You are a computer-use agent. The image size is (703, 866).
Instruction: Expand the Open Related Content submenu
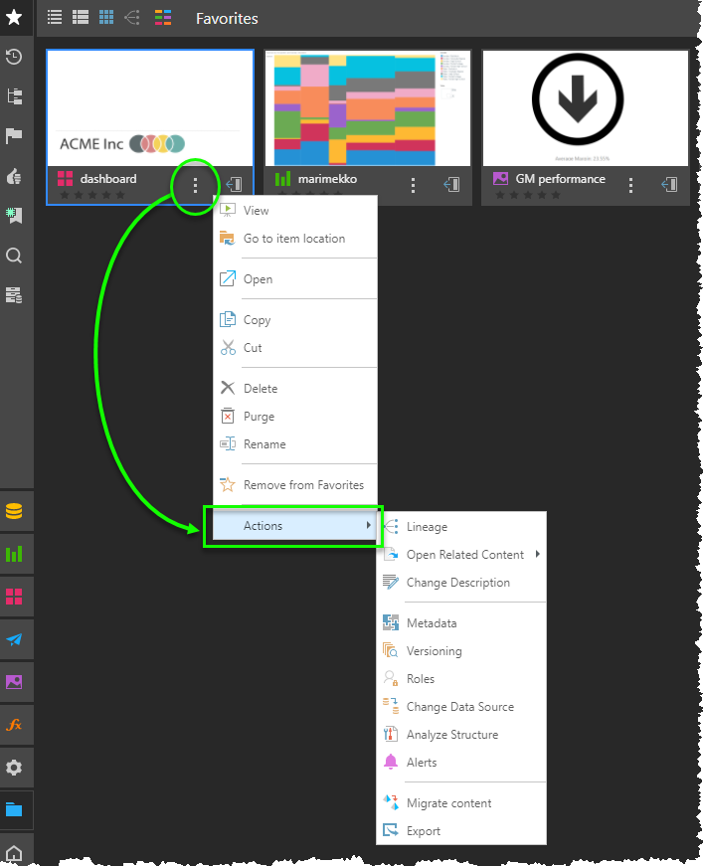[464, 555]
